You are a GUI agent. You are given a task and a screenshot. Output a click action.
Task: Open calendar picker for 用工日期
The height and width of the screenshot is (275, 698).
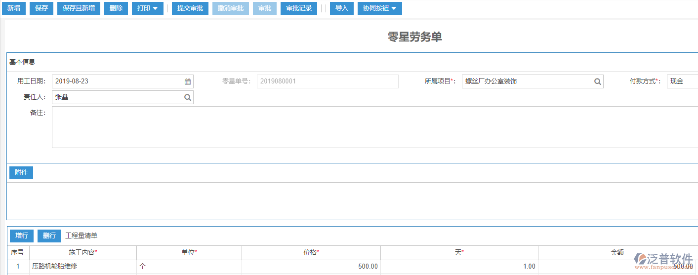pos(188,81)
